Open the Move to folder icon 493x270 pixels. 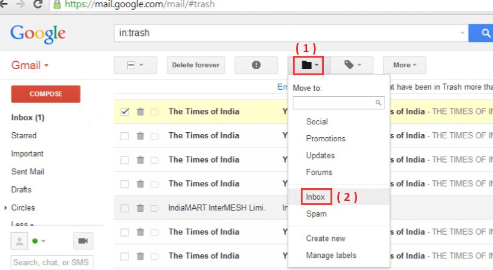click(308, 65)
